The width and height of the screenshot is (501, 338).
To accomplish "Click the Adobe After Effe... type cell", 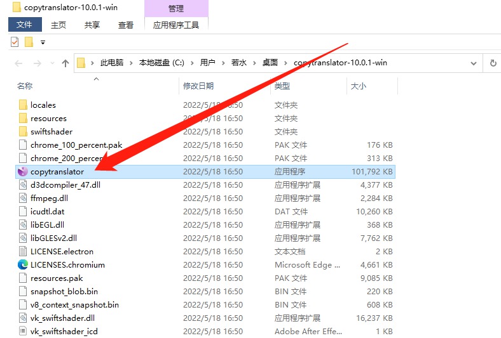I will 308,331.
